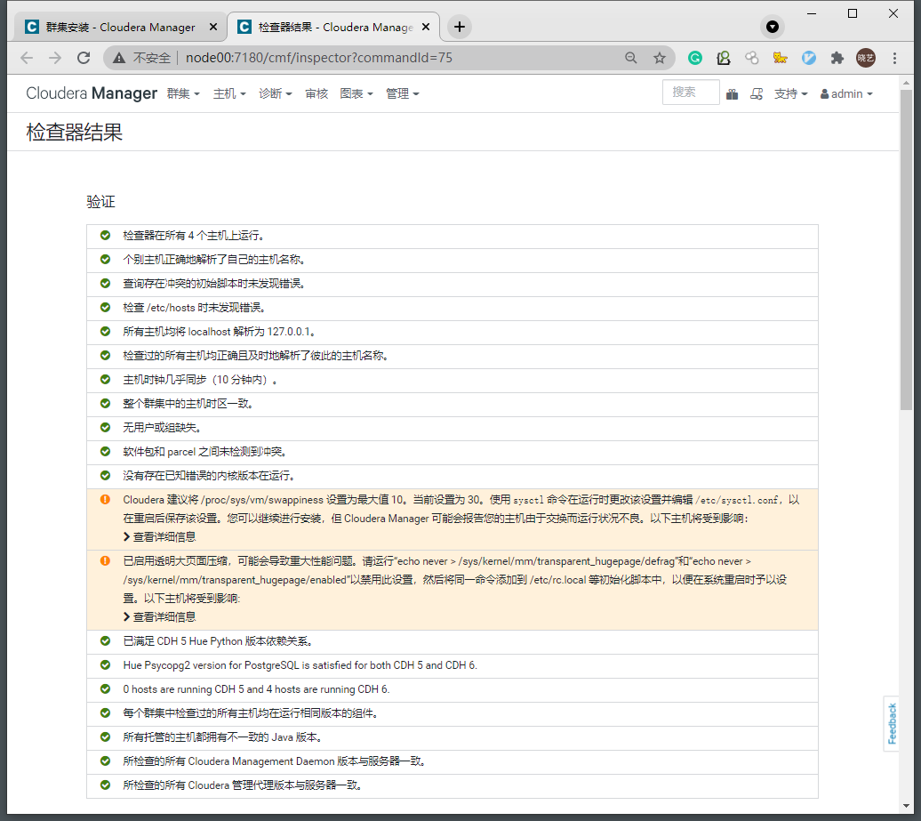This screenshot has width=921, height=821.
Task: Click the tab search dropdown circle
Action: point(773,27)
